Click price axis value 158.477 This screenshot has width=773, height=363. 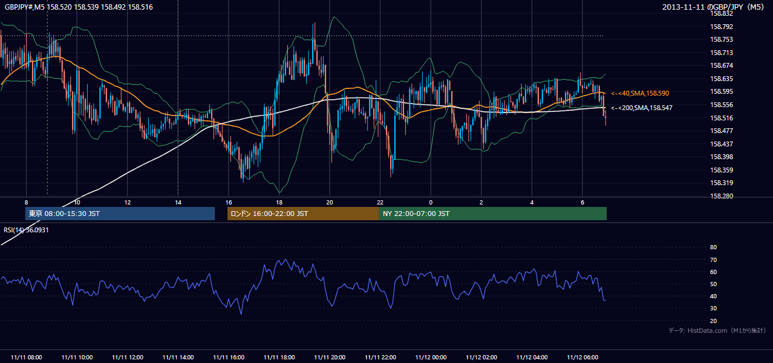point(722,131)
